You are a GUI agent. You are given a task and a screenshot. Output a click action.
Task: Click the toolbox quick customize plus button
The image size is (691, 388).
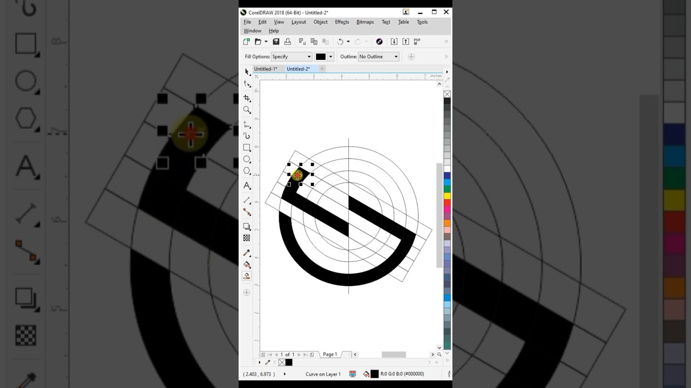pyautogui.click(x=247, y=293)
